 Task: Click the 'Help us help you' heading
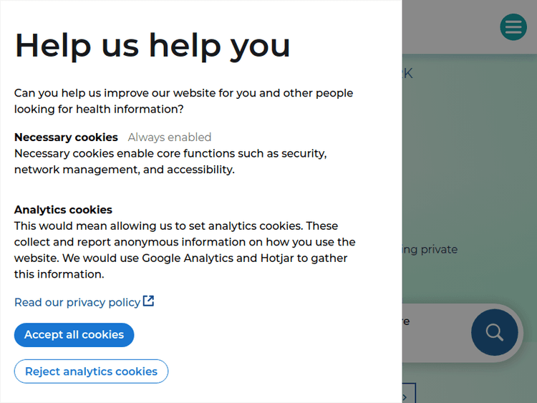click(153, 45)
